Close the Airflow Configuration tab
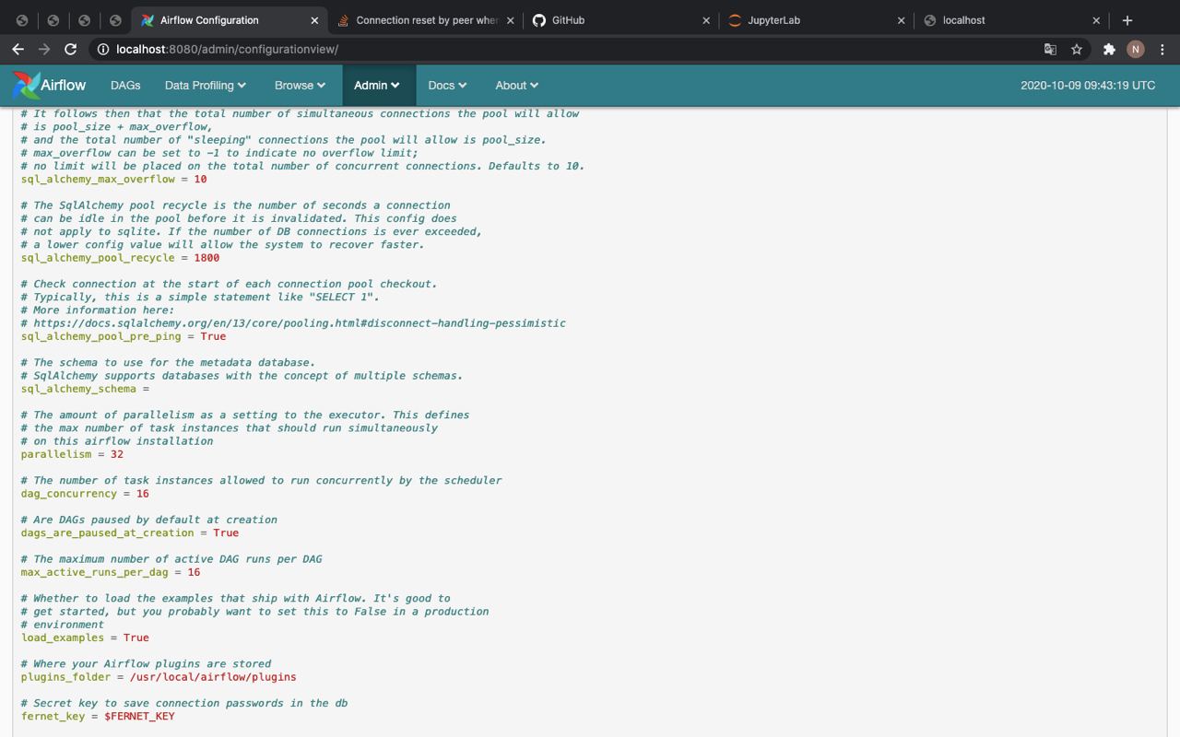Viewport: 1180px width, 737px height. tap(314, 20)
